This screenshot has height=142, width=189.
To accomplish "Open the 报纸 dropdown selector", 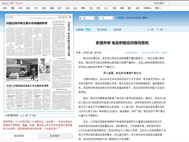I will pos(86,17).
